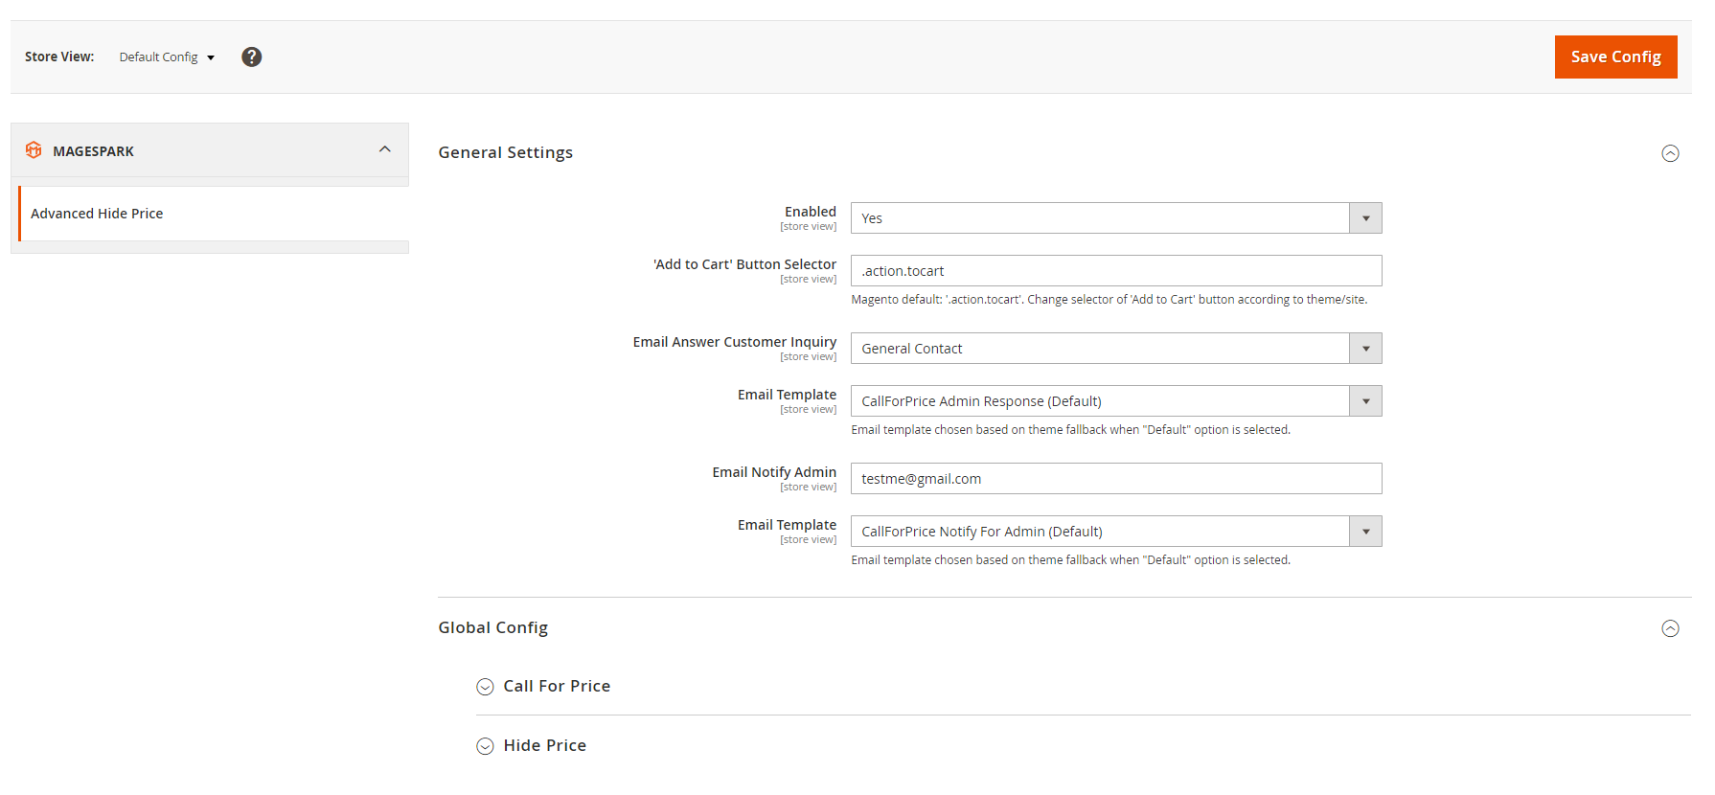1715x795 pixels.
Task: Click the Save Config button
Action: (1615, 57)
